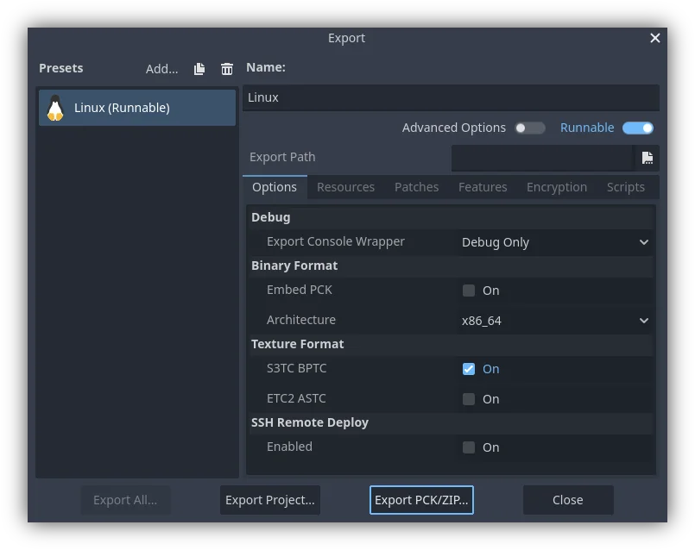695x550 pixels.
Task: Open the Encryption tab
Action: click(556, 187)
